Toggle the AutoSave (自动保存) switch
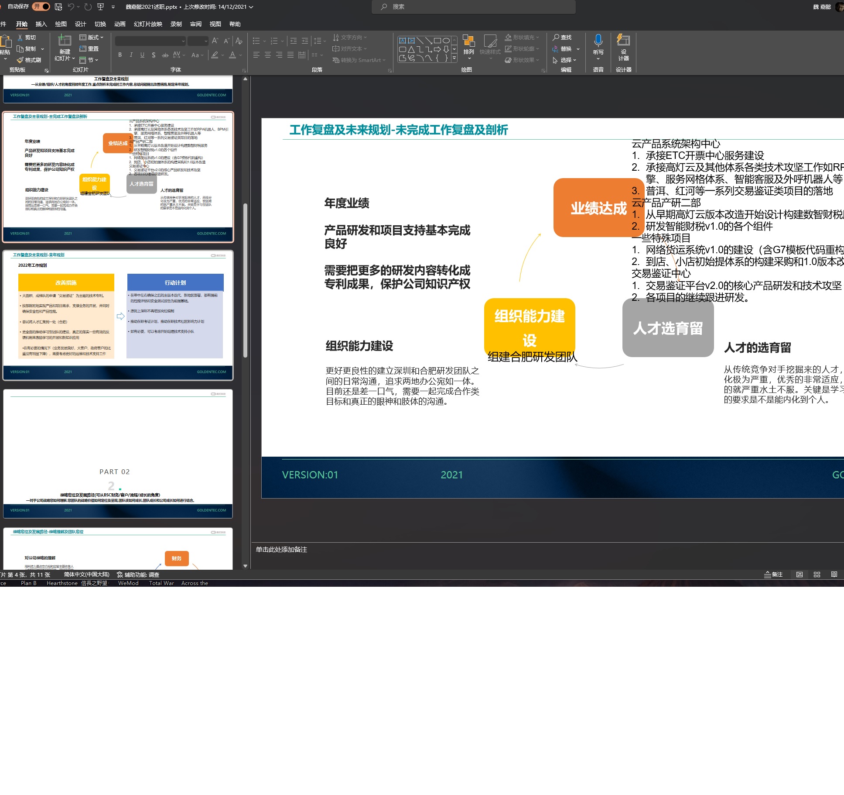The height and width of the screenshot is (795, 844). pyautogui.click(x=41, y=7)
